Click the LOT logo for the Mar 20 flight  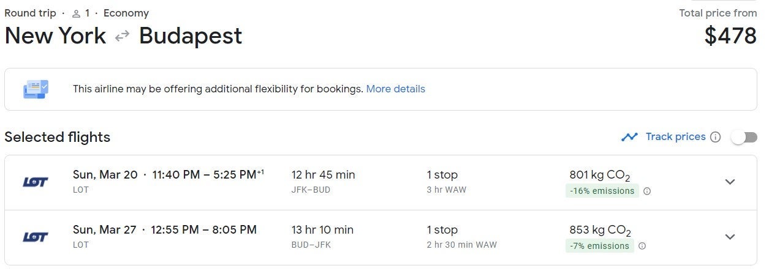(36, 182)
